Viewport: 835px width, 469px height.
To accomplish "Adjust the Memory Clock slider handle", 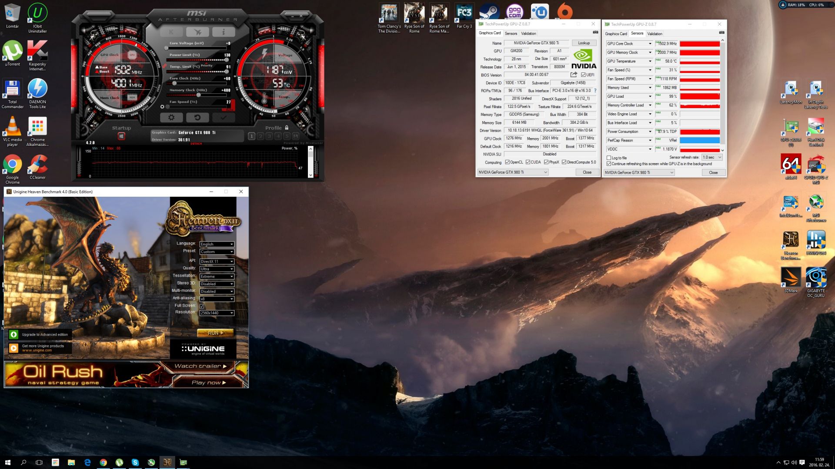I will pyautogui.click(x=199, y=95).
